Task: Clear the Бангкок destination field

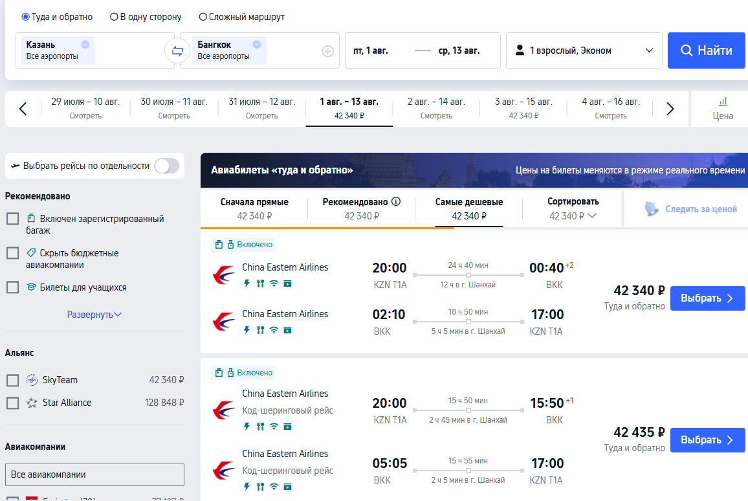Action: pos(257,45)
